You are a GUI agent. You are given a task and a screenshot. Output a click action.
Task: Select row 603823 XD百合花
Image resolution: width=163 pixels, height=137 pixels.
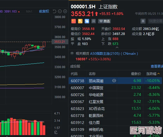115,108
